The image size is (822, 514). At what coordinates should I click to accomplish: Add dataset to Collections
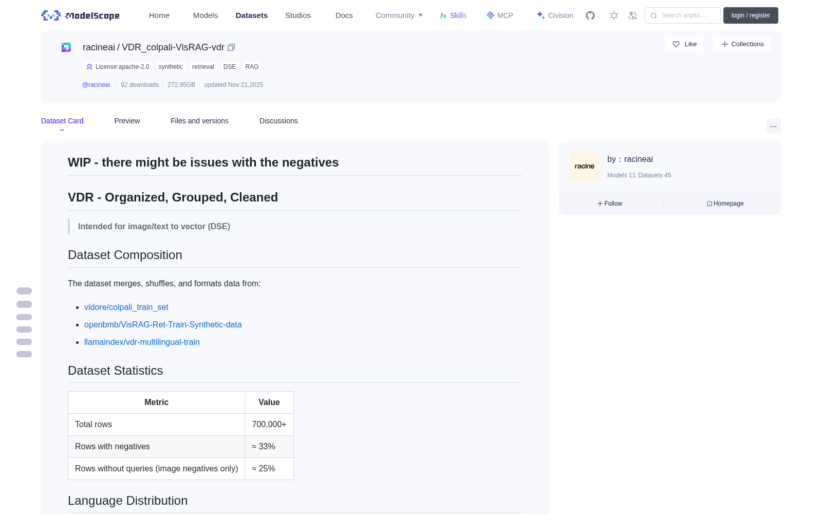(742, 44)
